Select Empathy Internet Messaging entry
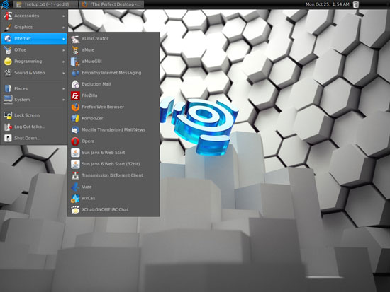The height and width of the screenshot is (292, 390). click(x=113, y=73)
